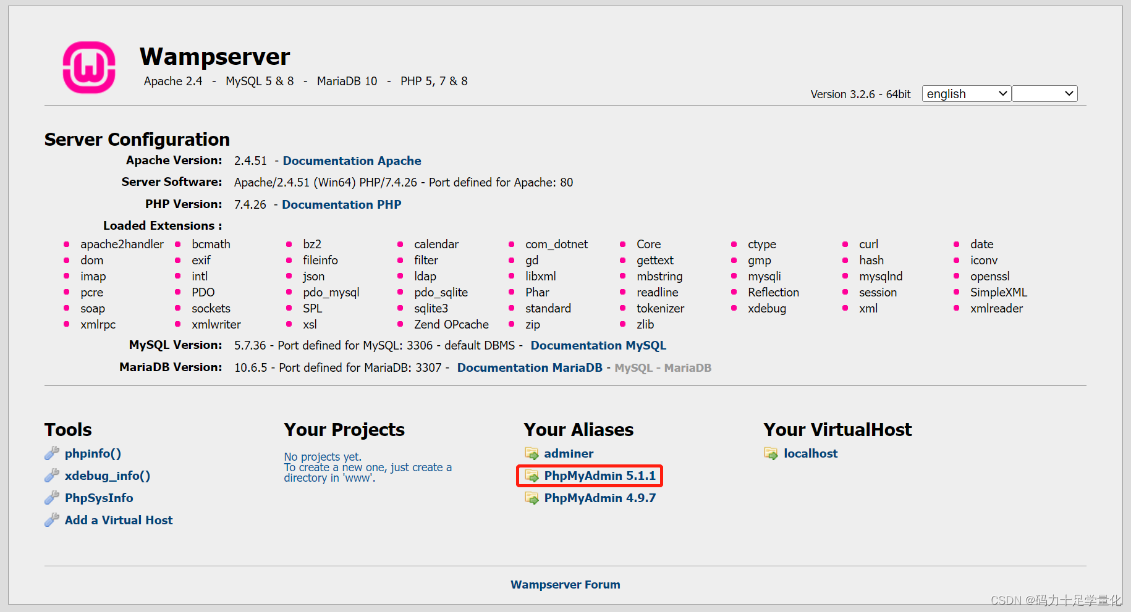Open Documentation MariaDB link
This screenshot has width=1131, height=612.
[530, 367]
